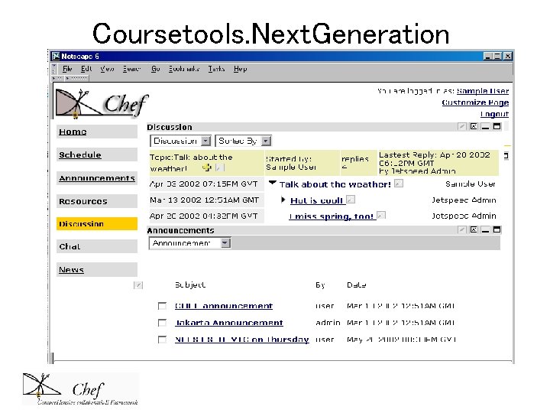Open the Tasks menu
Screen dimensions: 550x413
click(x=216, y=69)
